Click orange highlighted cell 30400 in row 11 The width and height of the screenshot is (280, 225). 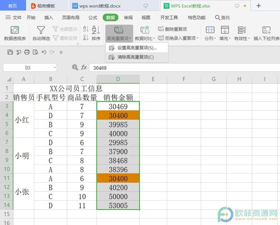coord(118,178)
